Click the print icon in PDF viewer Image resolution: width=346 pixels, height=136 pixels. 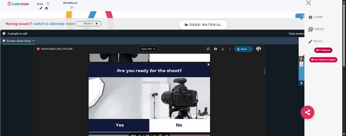(215, 49)
